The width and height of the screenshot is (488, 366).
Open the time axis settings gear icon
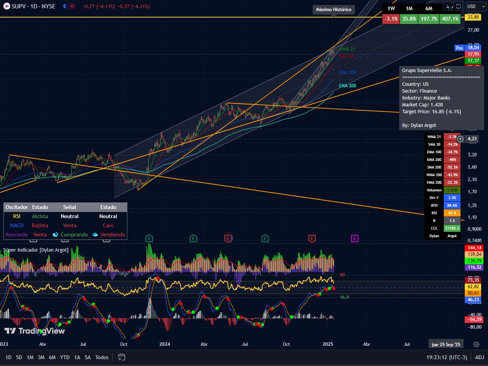pos(476,344)
